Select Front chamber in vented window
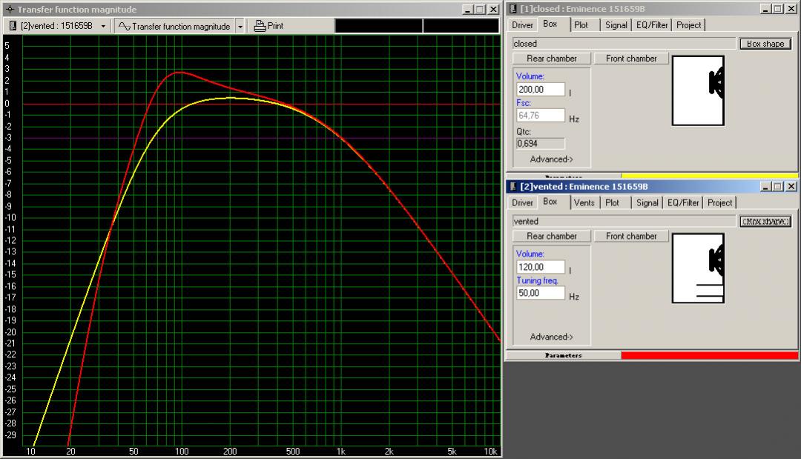The height and width of the screenshot is (459, 801). click(x=631, y=237)
